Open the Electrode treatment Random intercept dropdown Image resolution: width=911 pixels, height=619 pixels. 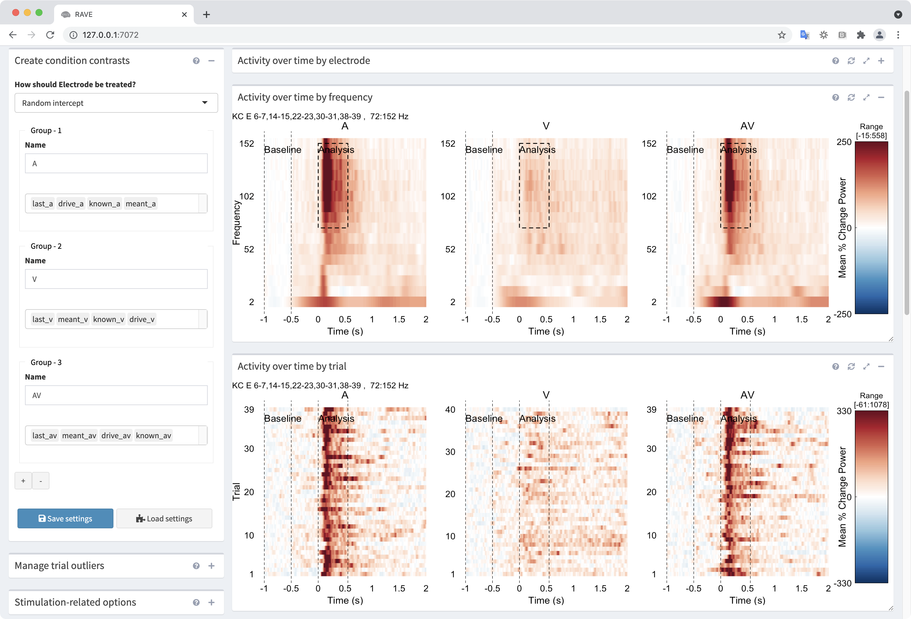click(116, 103)
